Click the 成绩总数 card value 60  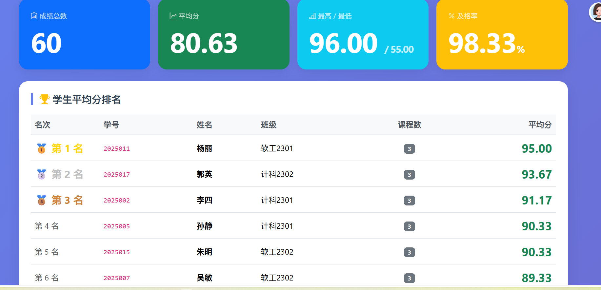pos(47,43)
